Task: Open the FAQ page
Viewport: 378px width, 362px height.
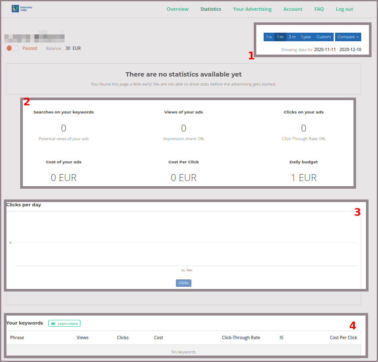Action: pyautogui.click(x=319, y=9)
